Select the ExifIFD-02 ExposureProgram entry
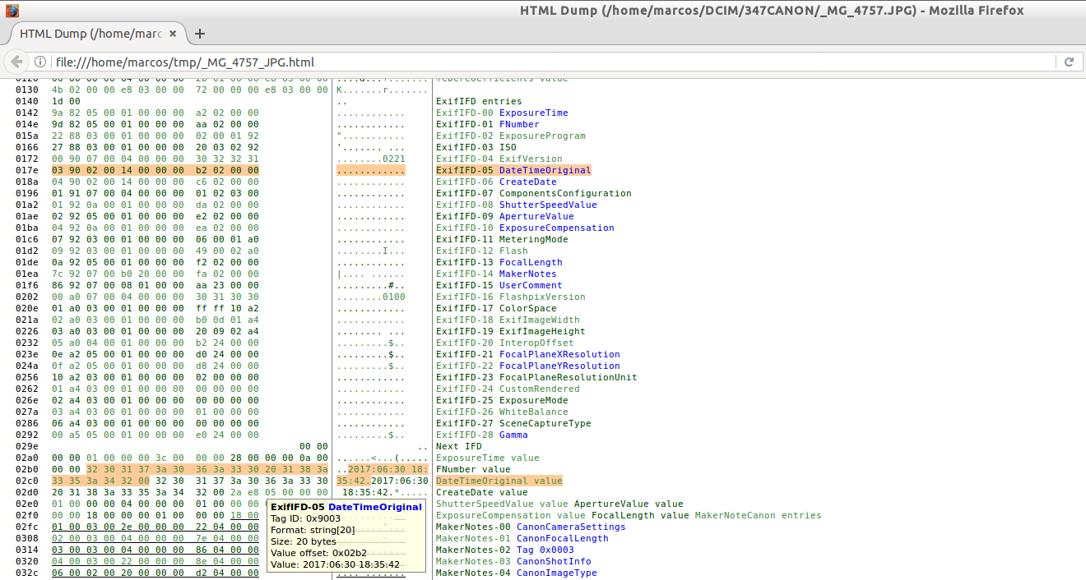Image resolution: width=1086 pixels, height=580 pixels. coord(511,136)
